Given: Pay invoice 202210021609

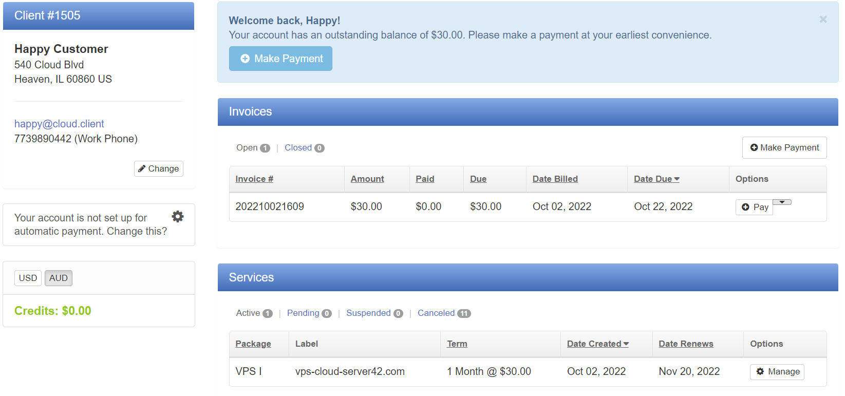Looking at the screenshot, I should click(x=755, y=207).
